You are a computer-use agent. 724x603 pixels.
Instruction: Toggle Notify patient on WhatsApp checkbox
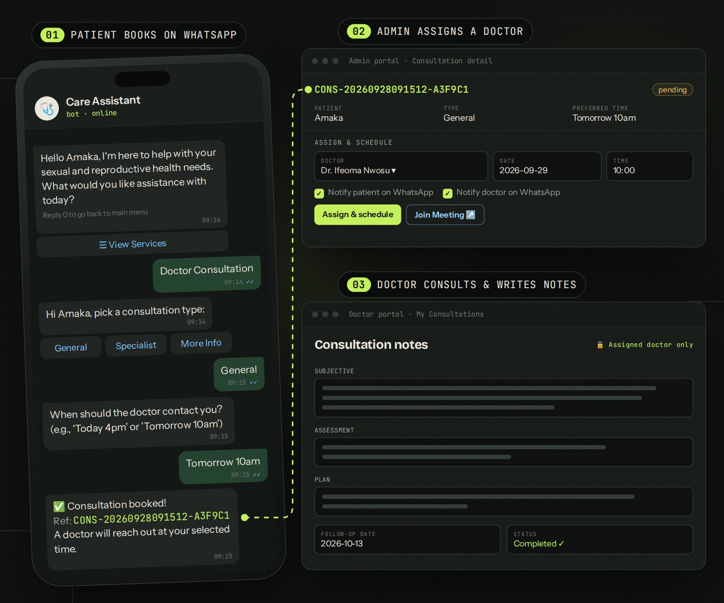click(x=319, y=194)
